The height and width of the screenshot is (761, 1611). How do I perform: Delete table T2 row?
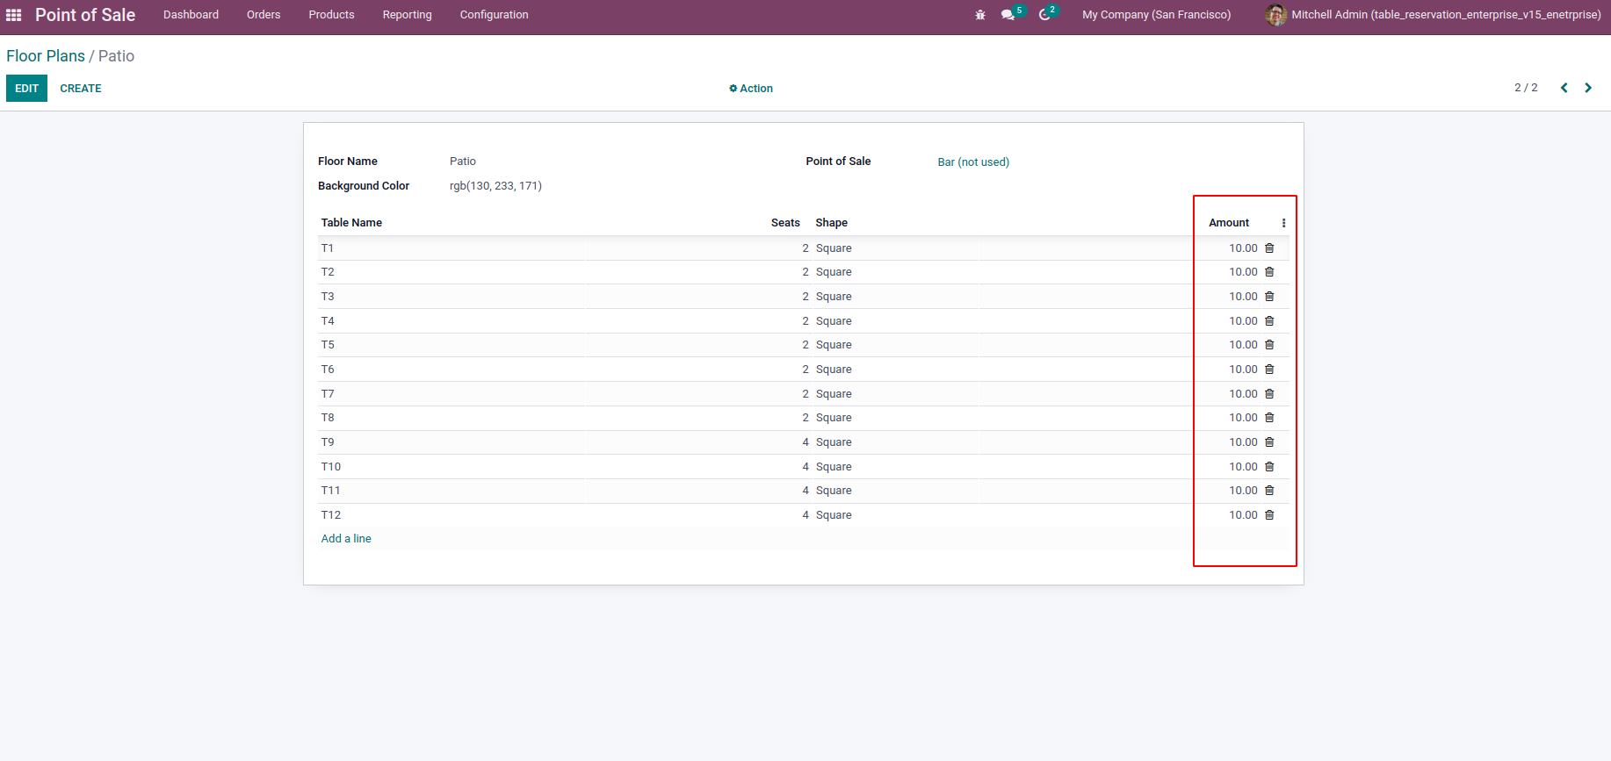pyautogui.click(x=1269, y=272)
